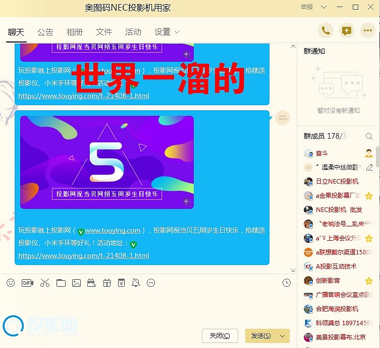The height and width of the screenshot is (348, 380).
Task: Open the 设置 tab dropdown
Action: point(167,32)
